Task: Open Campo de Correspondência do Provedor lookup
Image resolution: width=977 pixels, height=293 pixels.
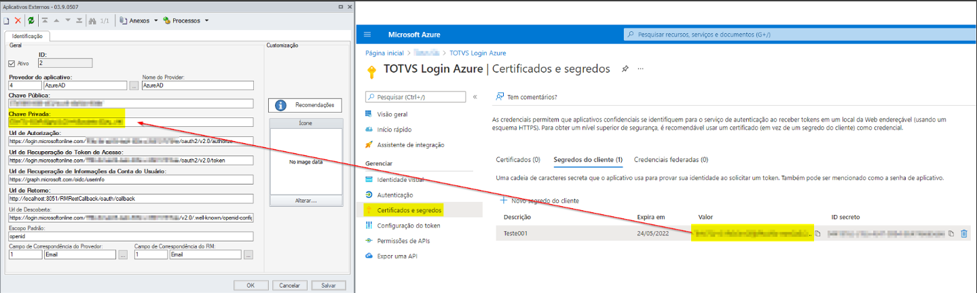Action: coord(123,255)
